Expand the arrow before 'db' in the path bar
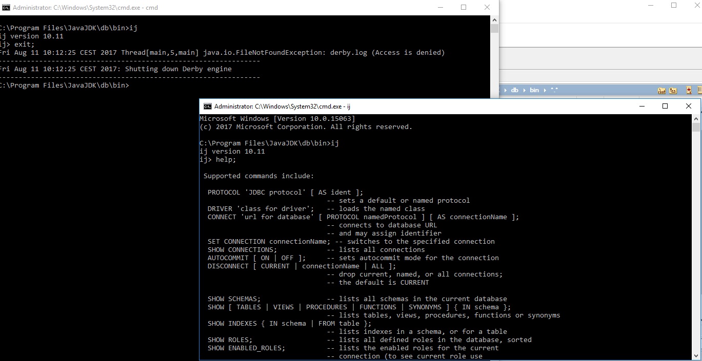Image resolution: width=702 pixels, height=361 pixels. tap(506, 90)
